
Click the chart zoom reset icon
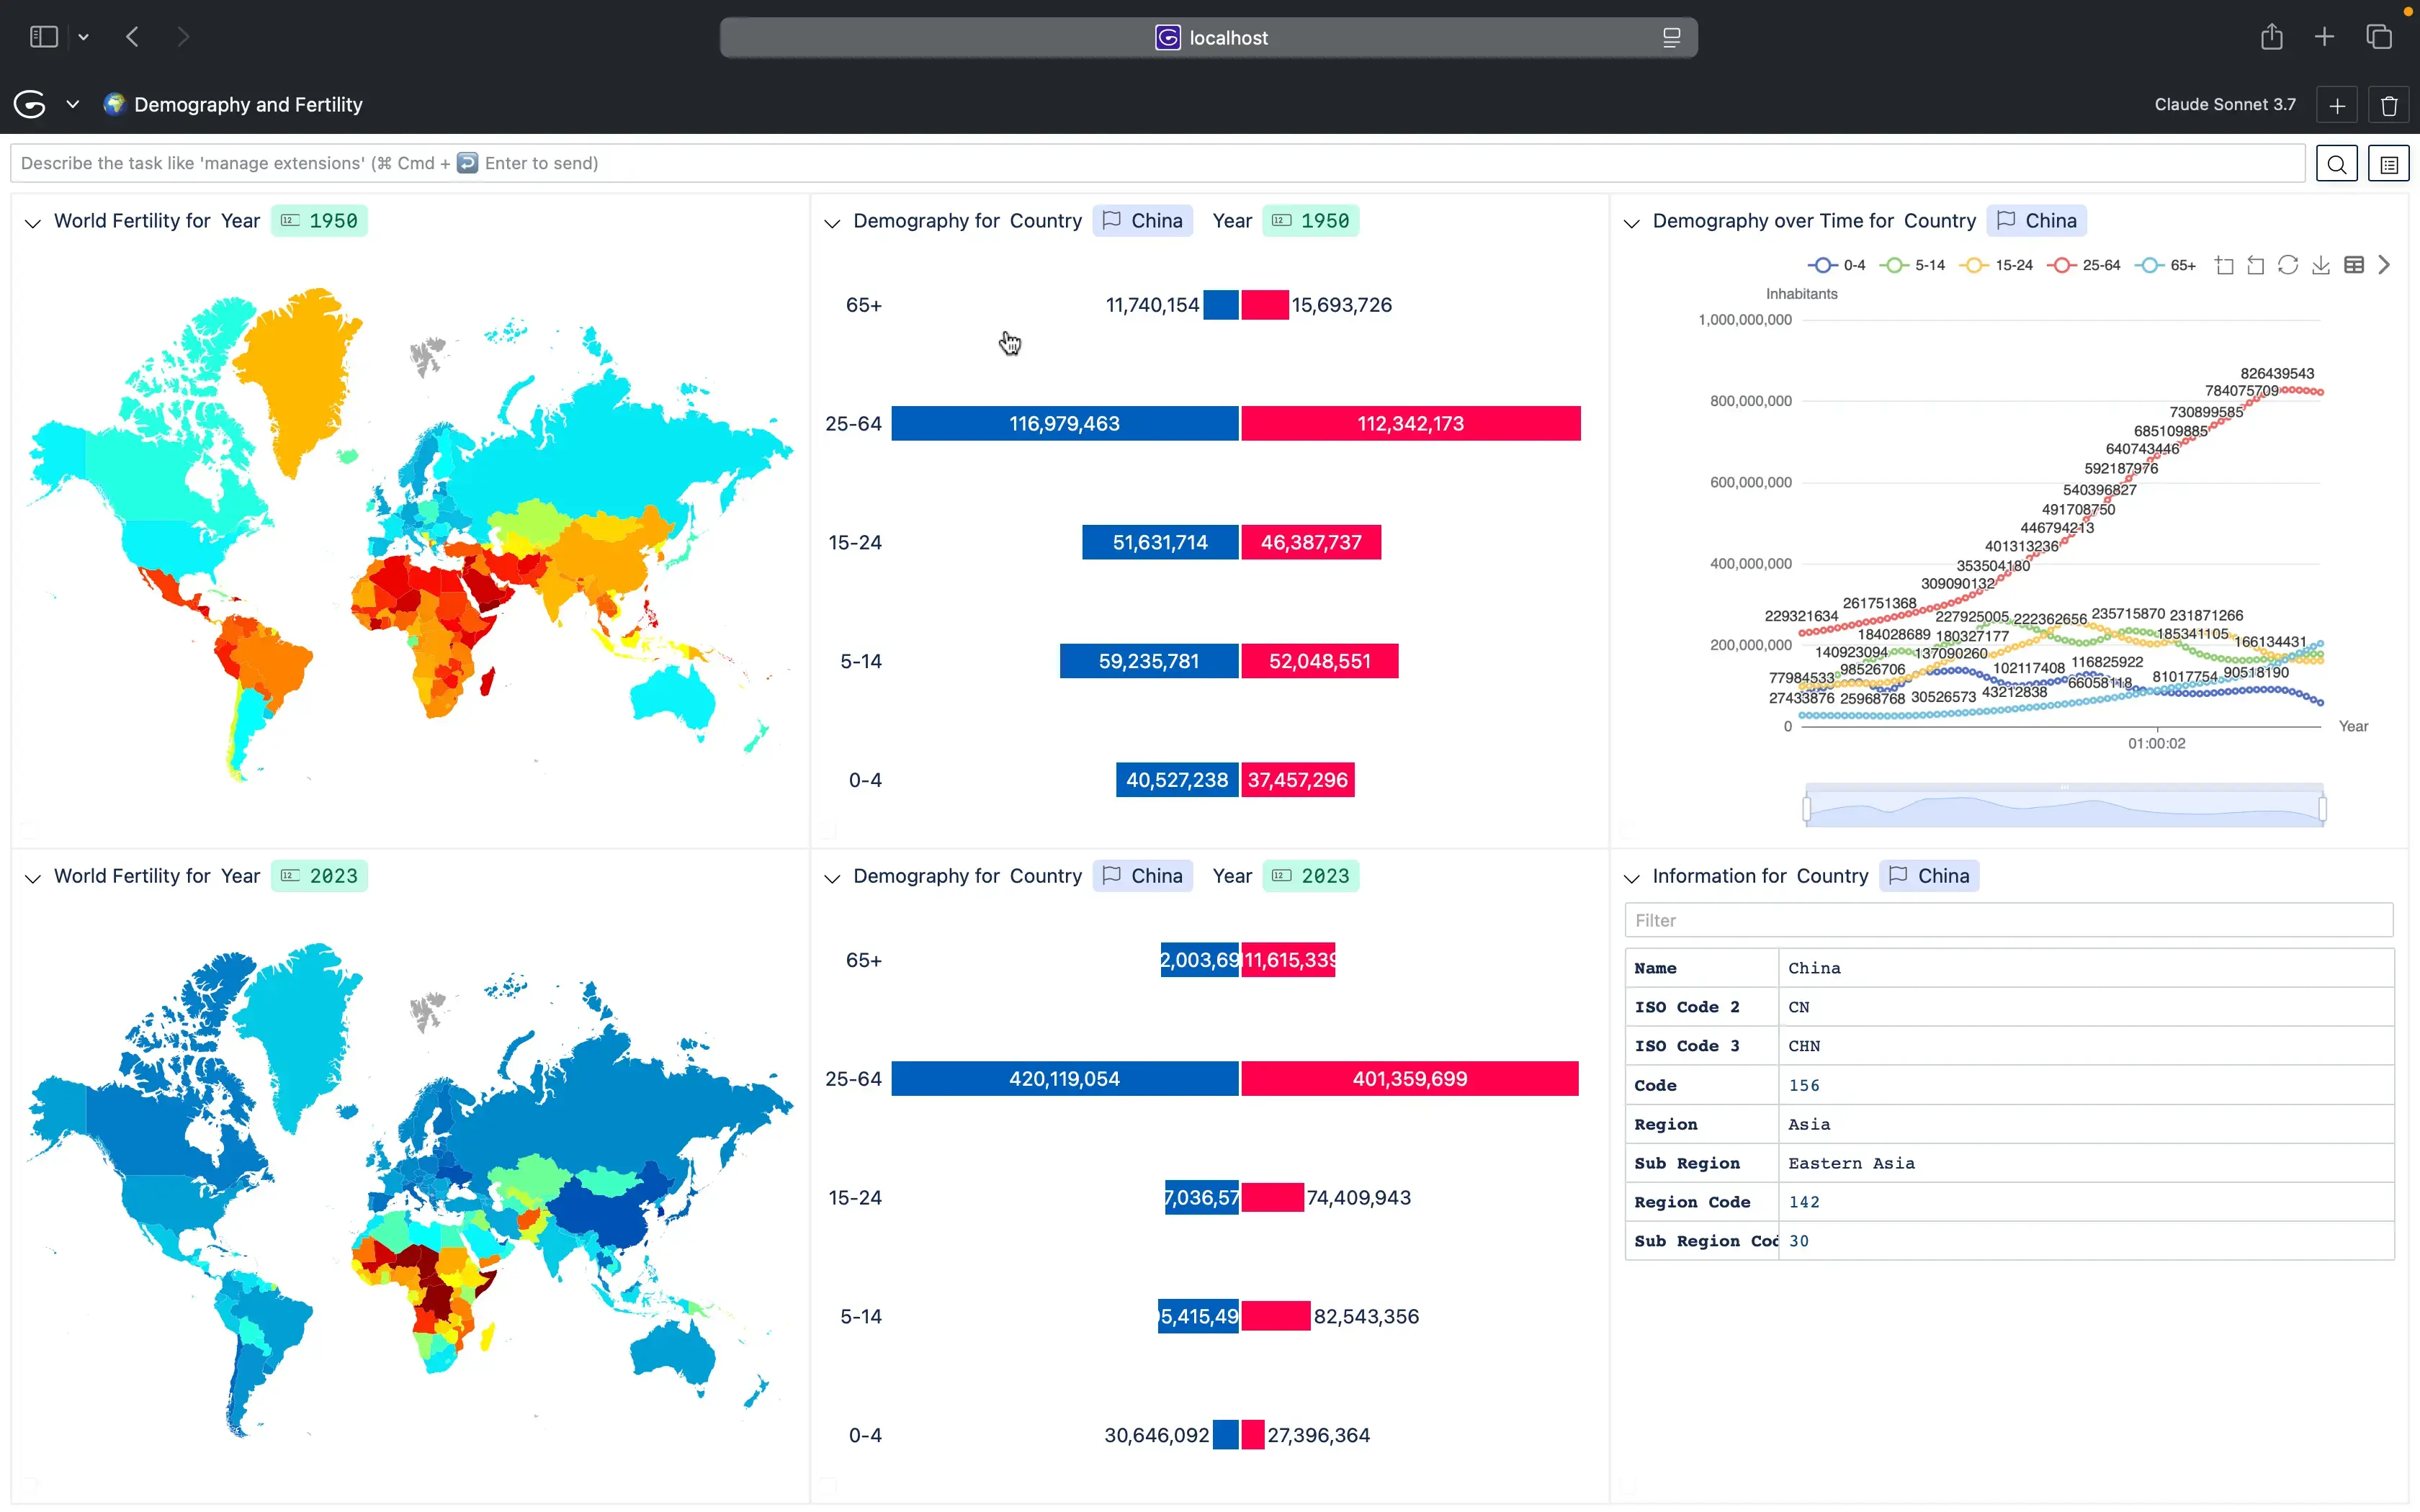[2255, 265]
